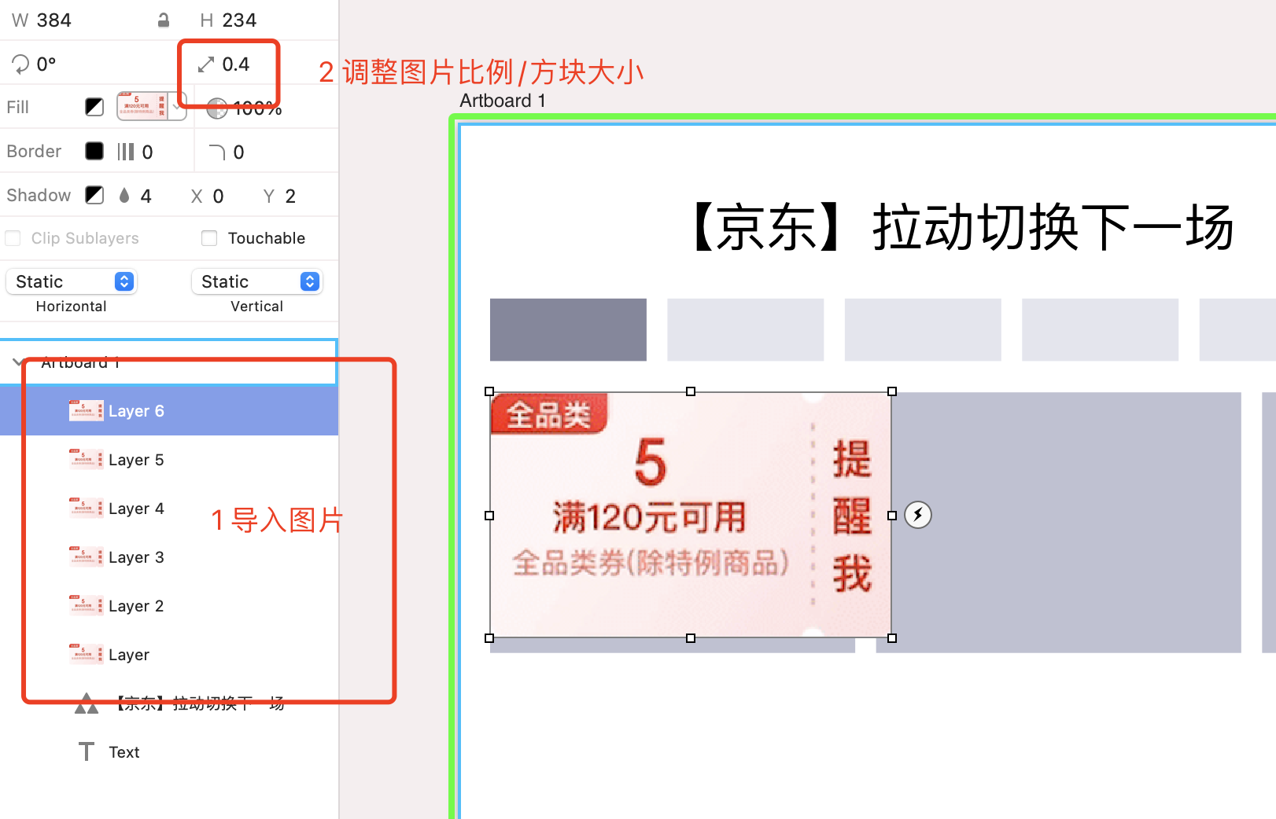Screen dimensions: 1276x819
Task: Click the Text layer name in the layer list
Action: click(x=124, y=752)
